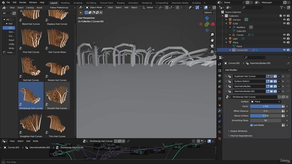The height and width of the screenshot is (164, 292).
Task: Open the Object Mode dropdown
Action: click(x=95, y=7)
